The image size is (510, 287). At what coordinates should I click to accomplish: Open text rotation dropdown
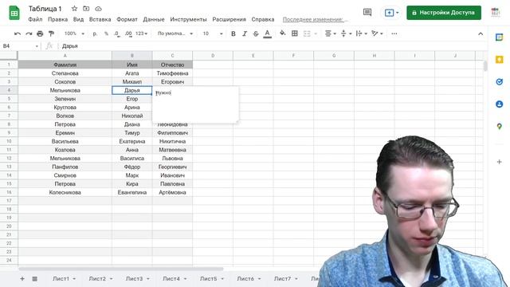[377, 33]
